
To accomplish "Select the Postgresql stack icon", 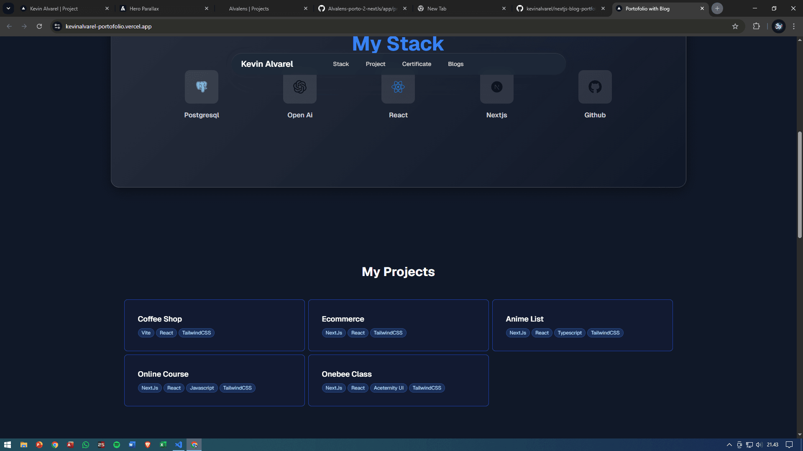I will click(201, 86).
